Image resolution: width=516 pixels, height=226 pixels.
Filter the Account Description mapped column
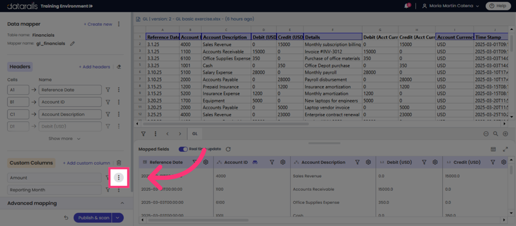(357, 162)
